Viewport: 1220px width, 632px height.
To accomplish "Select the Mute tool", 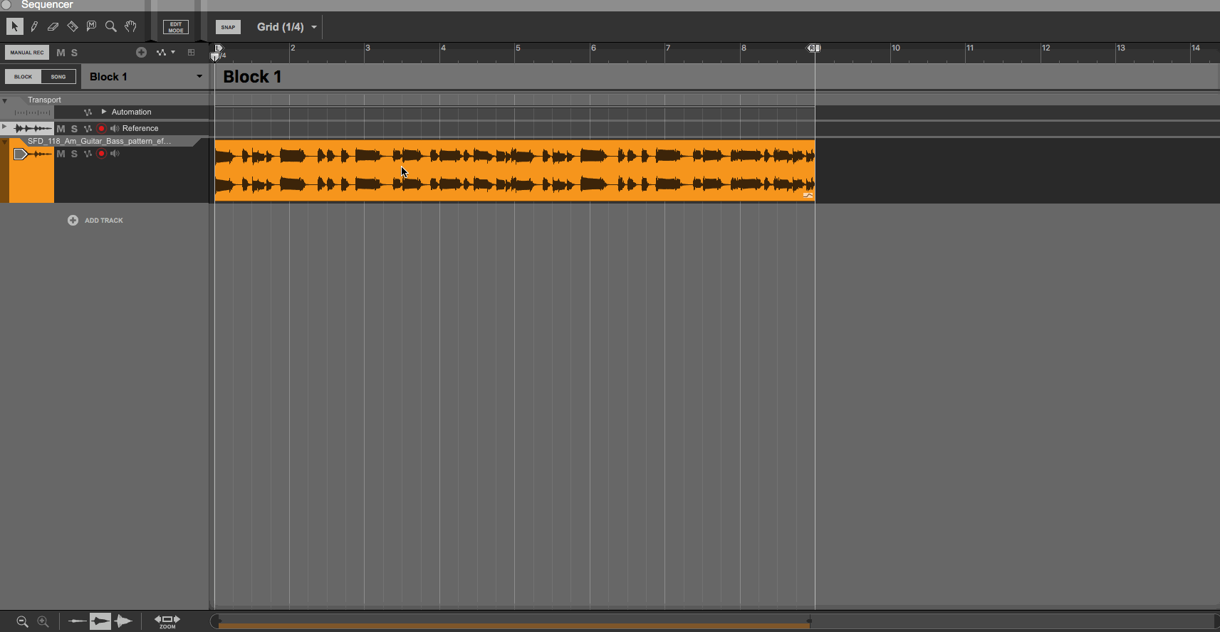I will (91, 26).
